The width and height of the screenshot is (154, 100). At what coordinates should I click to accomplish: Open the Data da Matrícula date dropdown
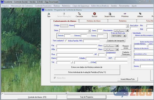tap(125, 36)
